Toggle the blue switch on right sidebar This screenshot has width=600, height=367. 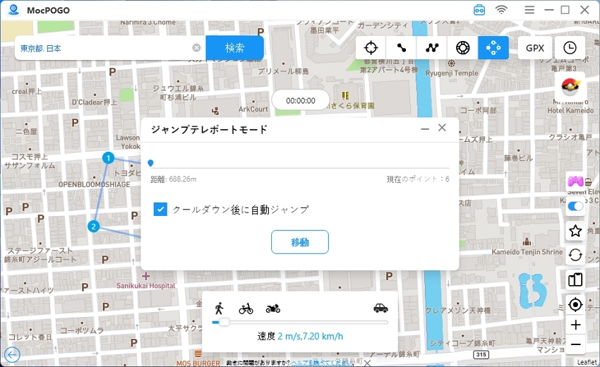[x=575, y=206]
